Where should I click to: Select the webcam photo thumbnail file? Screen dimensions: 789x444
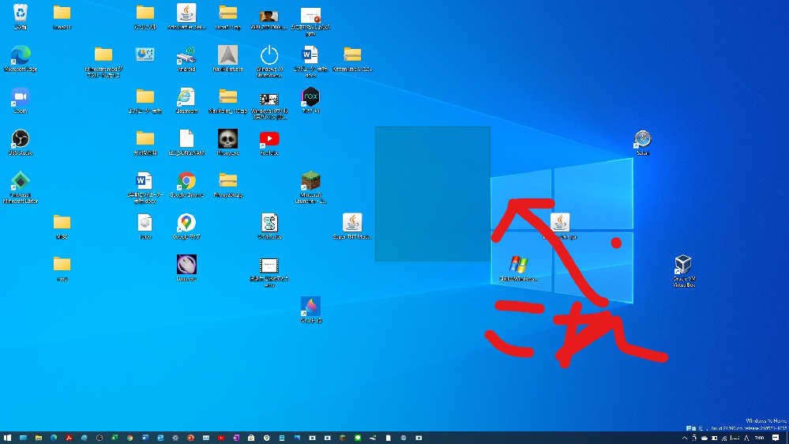point(269,18)
